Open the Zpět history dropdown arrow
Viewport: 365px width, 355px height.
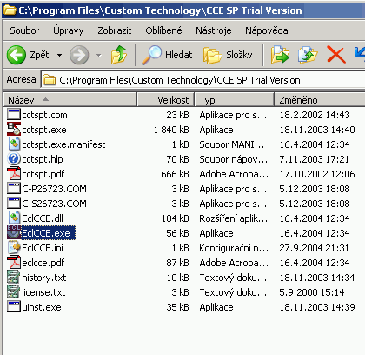tap(59, 55)
